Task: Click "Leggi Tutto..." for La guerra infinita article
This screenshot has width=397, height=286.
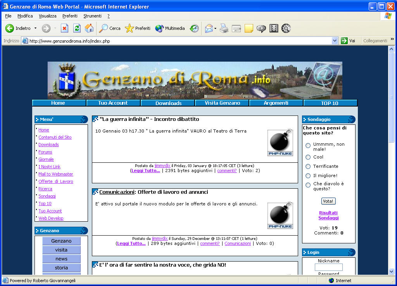Action: tap(146, 171)
